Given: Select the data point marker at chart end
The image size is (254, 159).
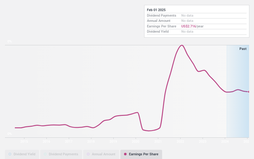Looking at the screenshot, I should (248, 92).
